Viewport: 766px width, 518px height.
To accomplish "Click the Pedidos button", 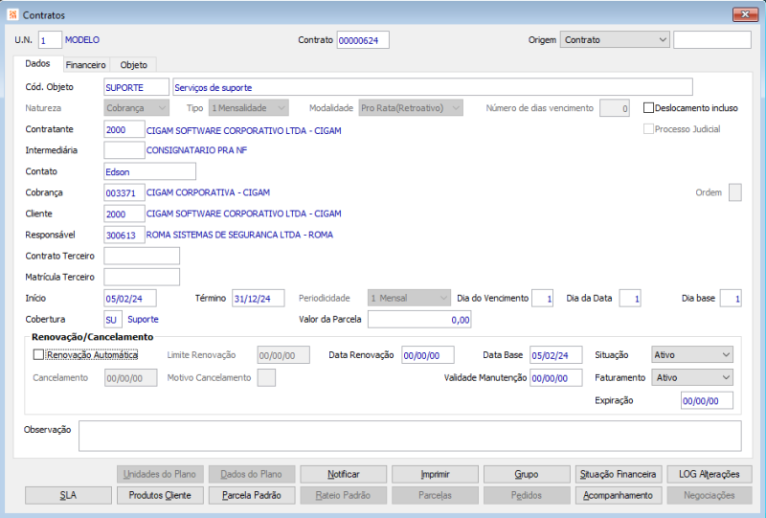I will click(x=527, y=496).
